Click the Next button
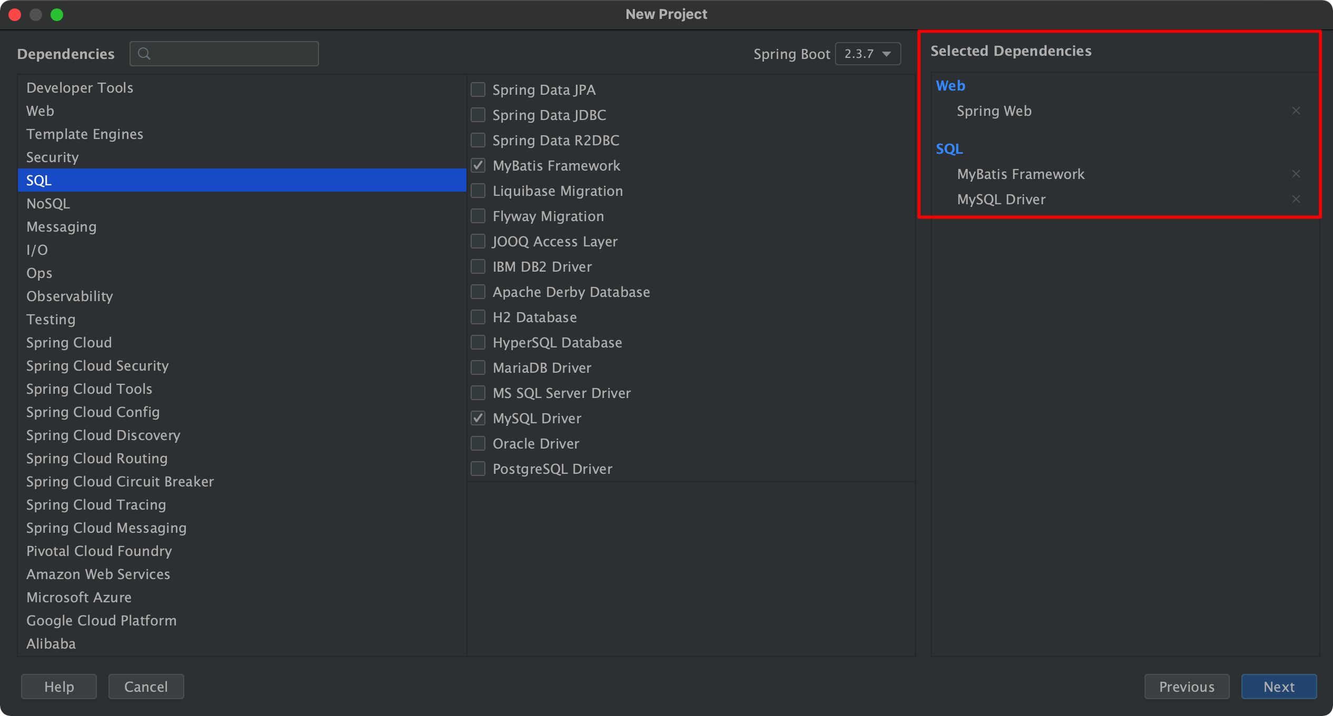The height and width of the screenshot is (716, 1333). pos(1278,687)
